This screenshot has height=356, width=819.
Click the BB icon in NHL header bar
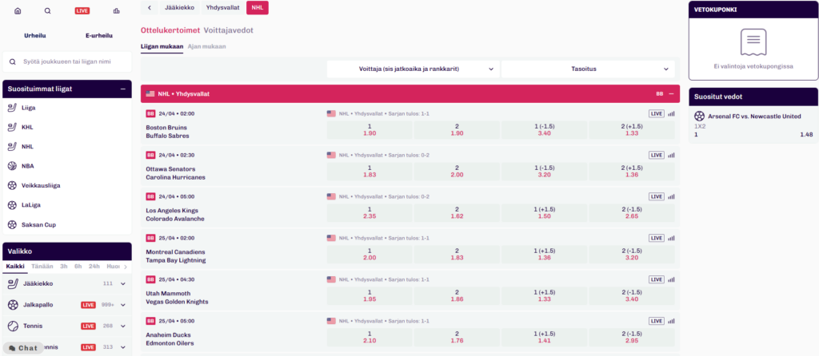coord(660,94)
